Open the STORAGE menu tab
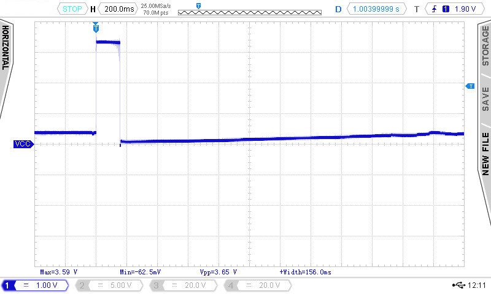 click(x=485, y=46)
